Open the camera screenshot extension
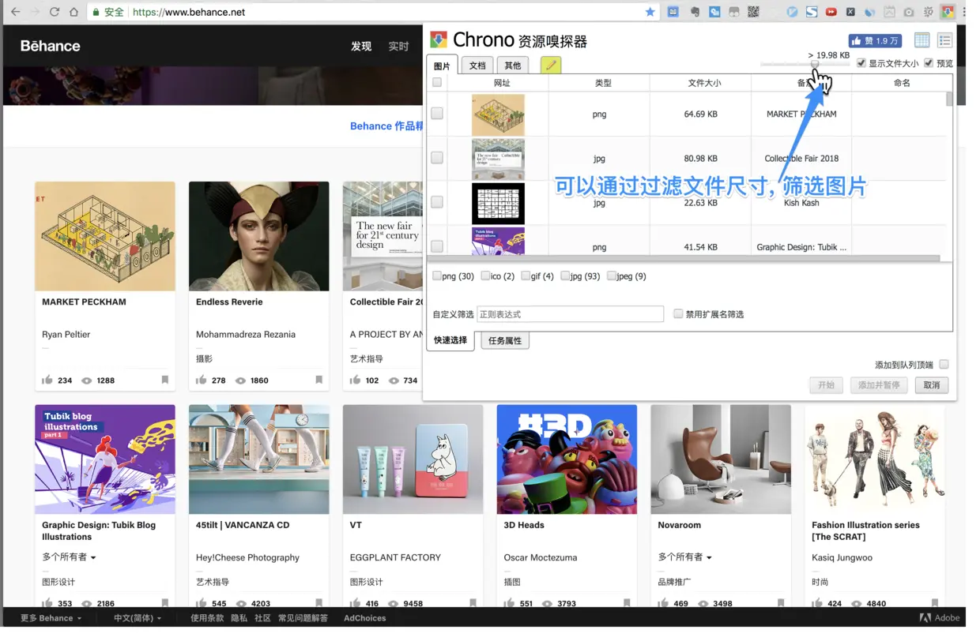 pos(909,12)
